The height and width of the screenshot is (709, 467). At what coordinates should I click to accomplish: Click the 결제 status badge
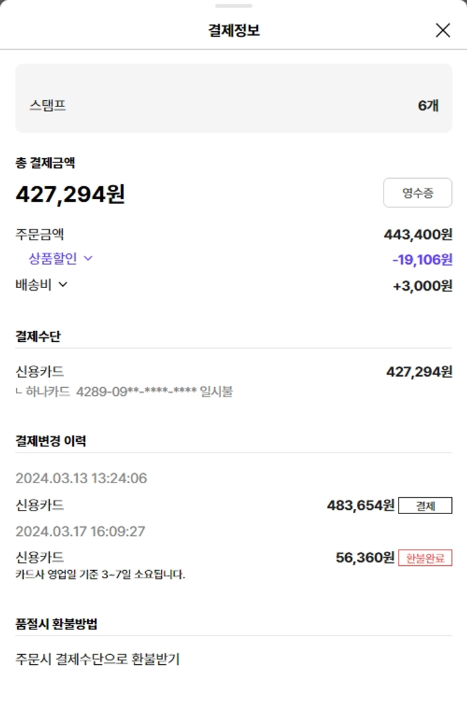(x=425, y=505)
